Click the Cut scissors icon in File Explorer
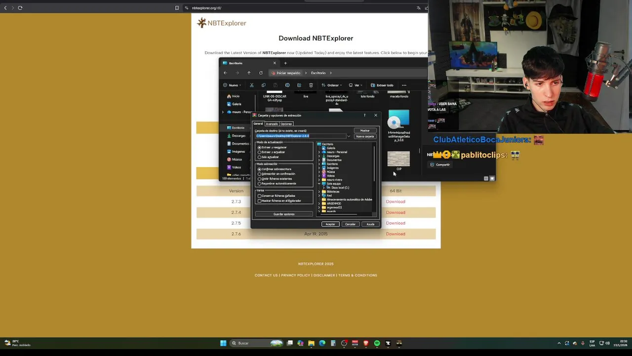Image resolution: width=632 pixels, height=356 pixels. click(251, 85)
